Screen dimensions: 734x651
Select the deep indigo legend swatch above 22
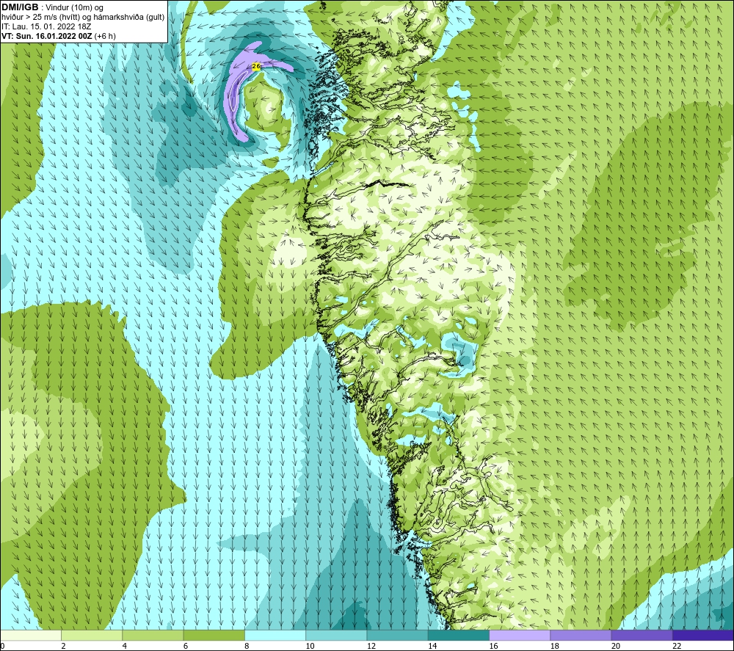click(x=703, y=635)
